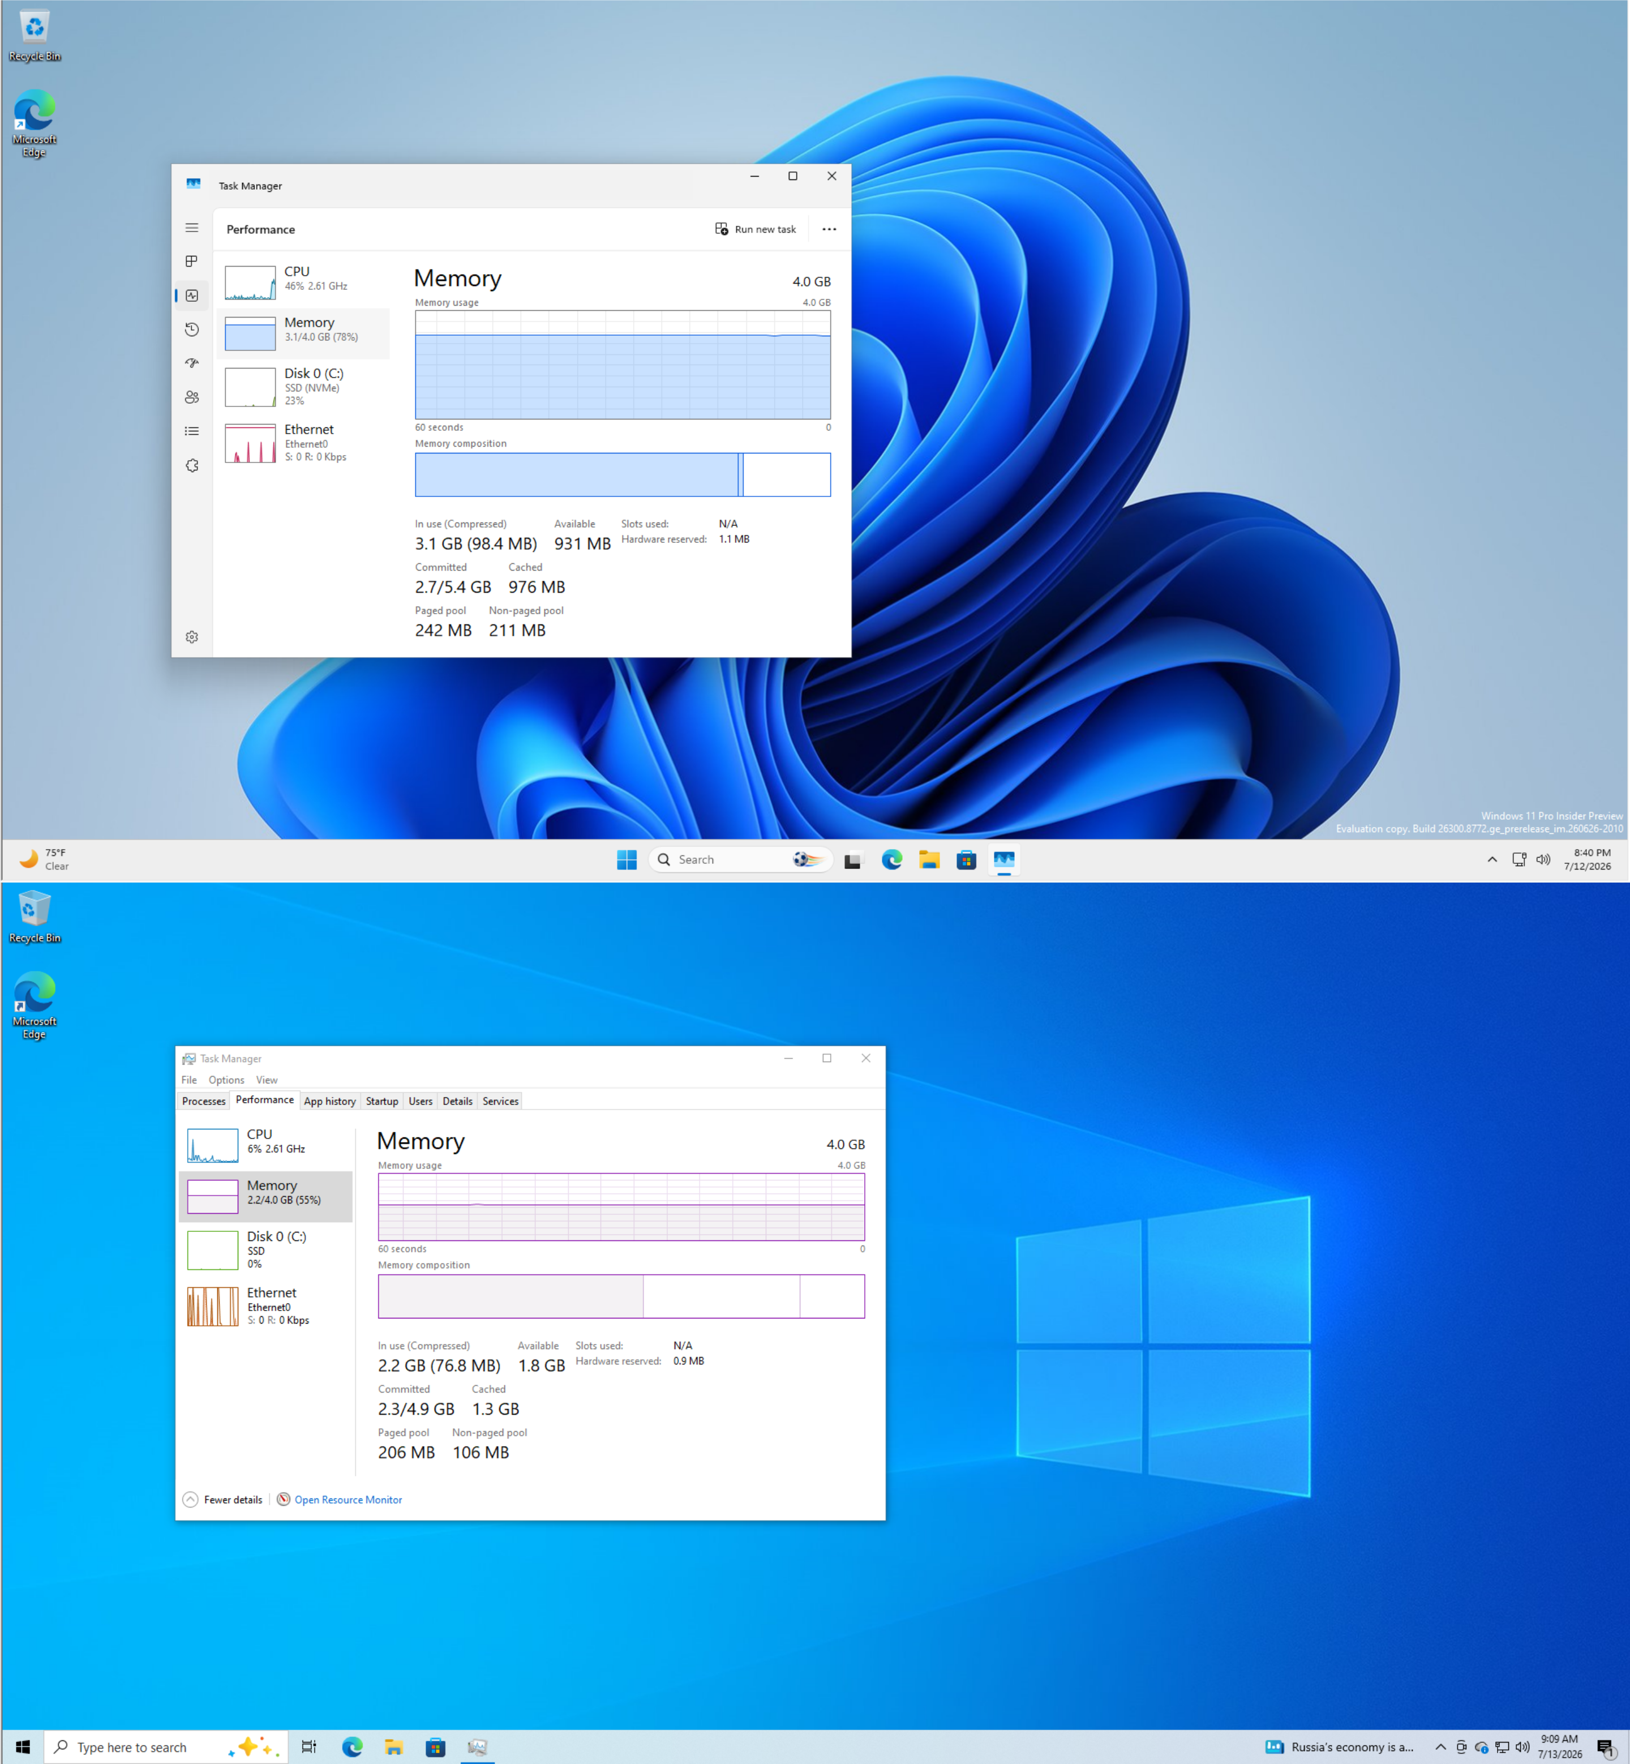Select Memory 2.2/4.0 GB (55%) item

click(x=265, y=1197)
